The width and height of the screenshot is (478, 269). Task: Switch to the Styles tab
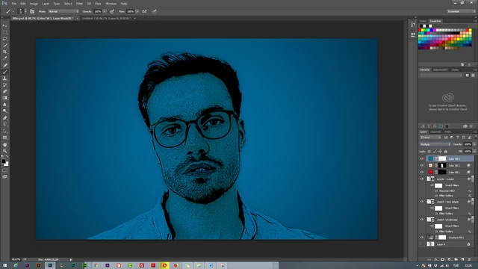click(x=455, y=69)
